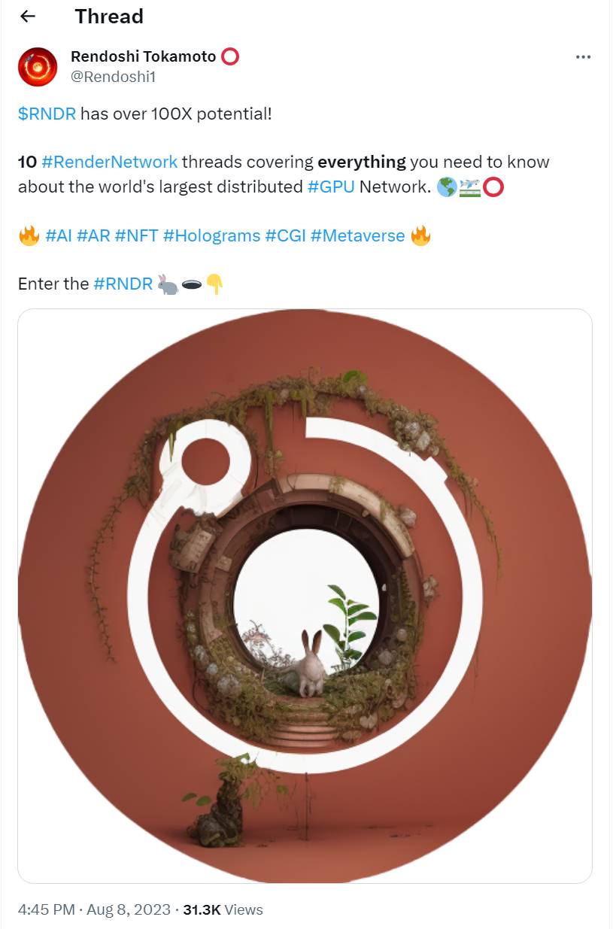Image resolution: width=613 pixels, height=929 pixels.
Task: Open the rabbit artwork image
Action: click(305, 595)
